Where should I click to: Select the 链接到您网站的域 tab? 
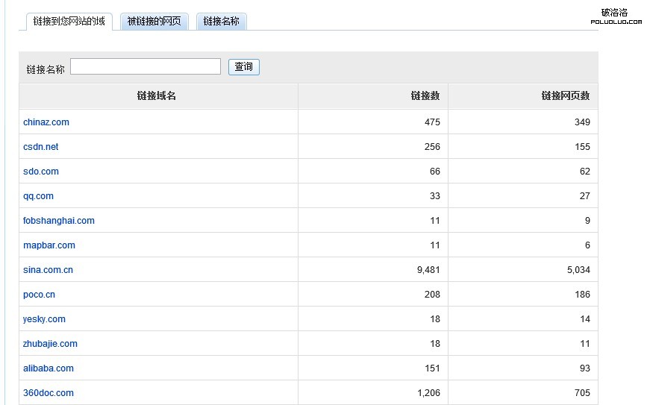pyautogui.click(x=69, y=22)
